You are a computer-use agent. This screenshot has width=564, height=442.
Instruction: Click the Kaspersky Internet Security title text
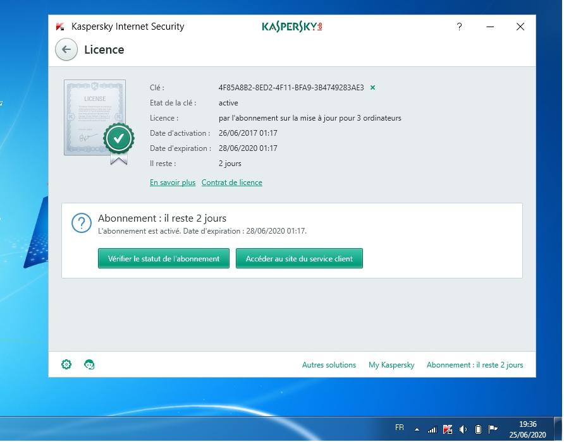tap(128, 27)
